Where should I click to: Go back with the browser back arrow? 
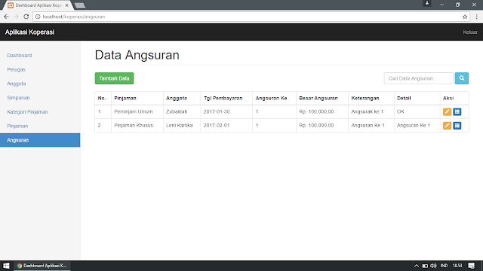(x=7, y=17)
